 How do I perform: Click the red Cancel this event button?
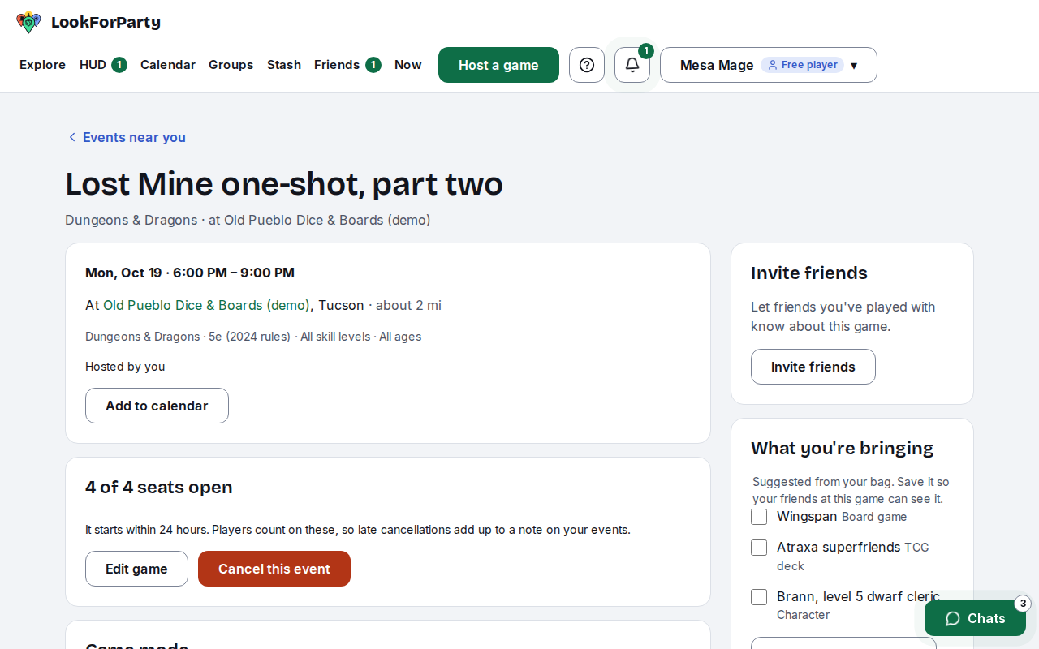[274, 569]
